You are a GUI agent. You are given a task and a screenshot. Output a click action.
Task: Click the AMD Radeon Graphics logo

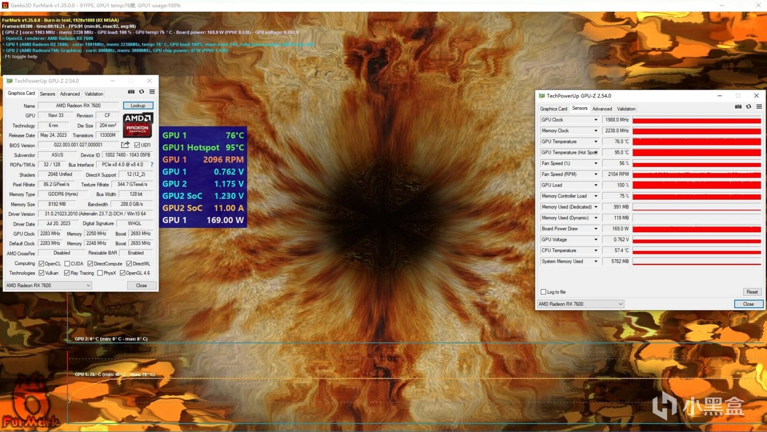point(138,125)
